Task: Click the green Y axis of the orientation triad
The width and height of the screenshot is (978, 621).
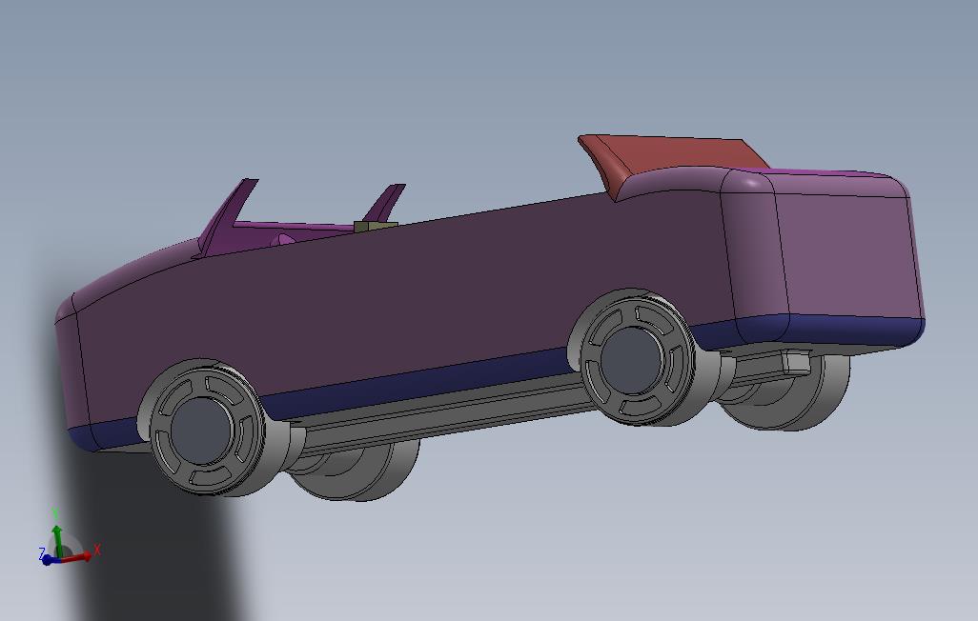Action: click(x=57, y=540)
